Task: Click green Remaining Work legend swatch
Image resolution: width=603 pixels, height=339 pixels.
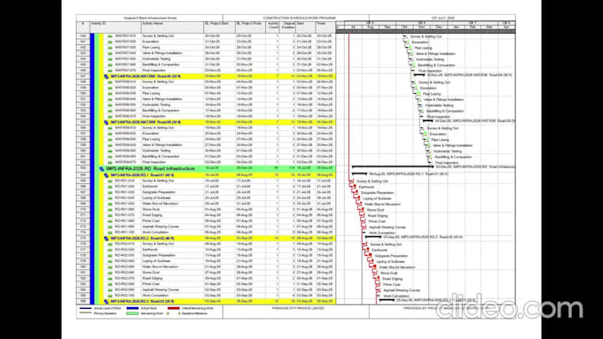Action: [x=132, y=313]
